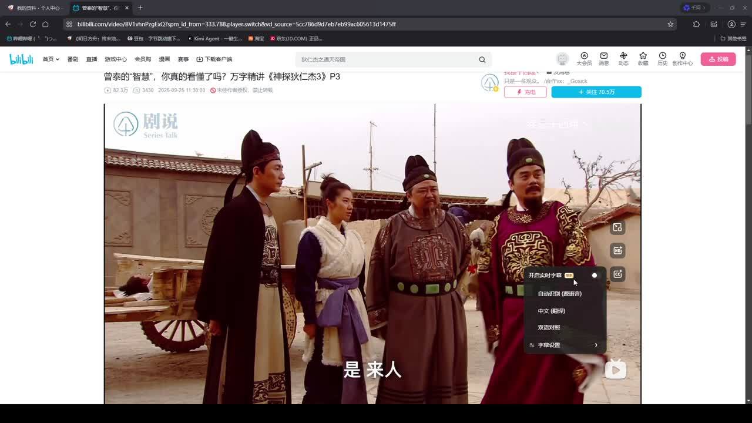The height and width of the screenshot is (423, 752).
Task: Open the uploader's avatar beside 充电
Action: (x=489, y=83)
